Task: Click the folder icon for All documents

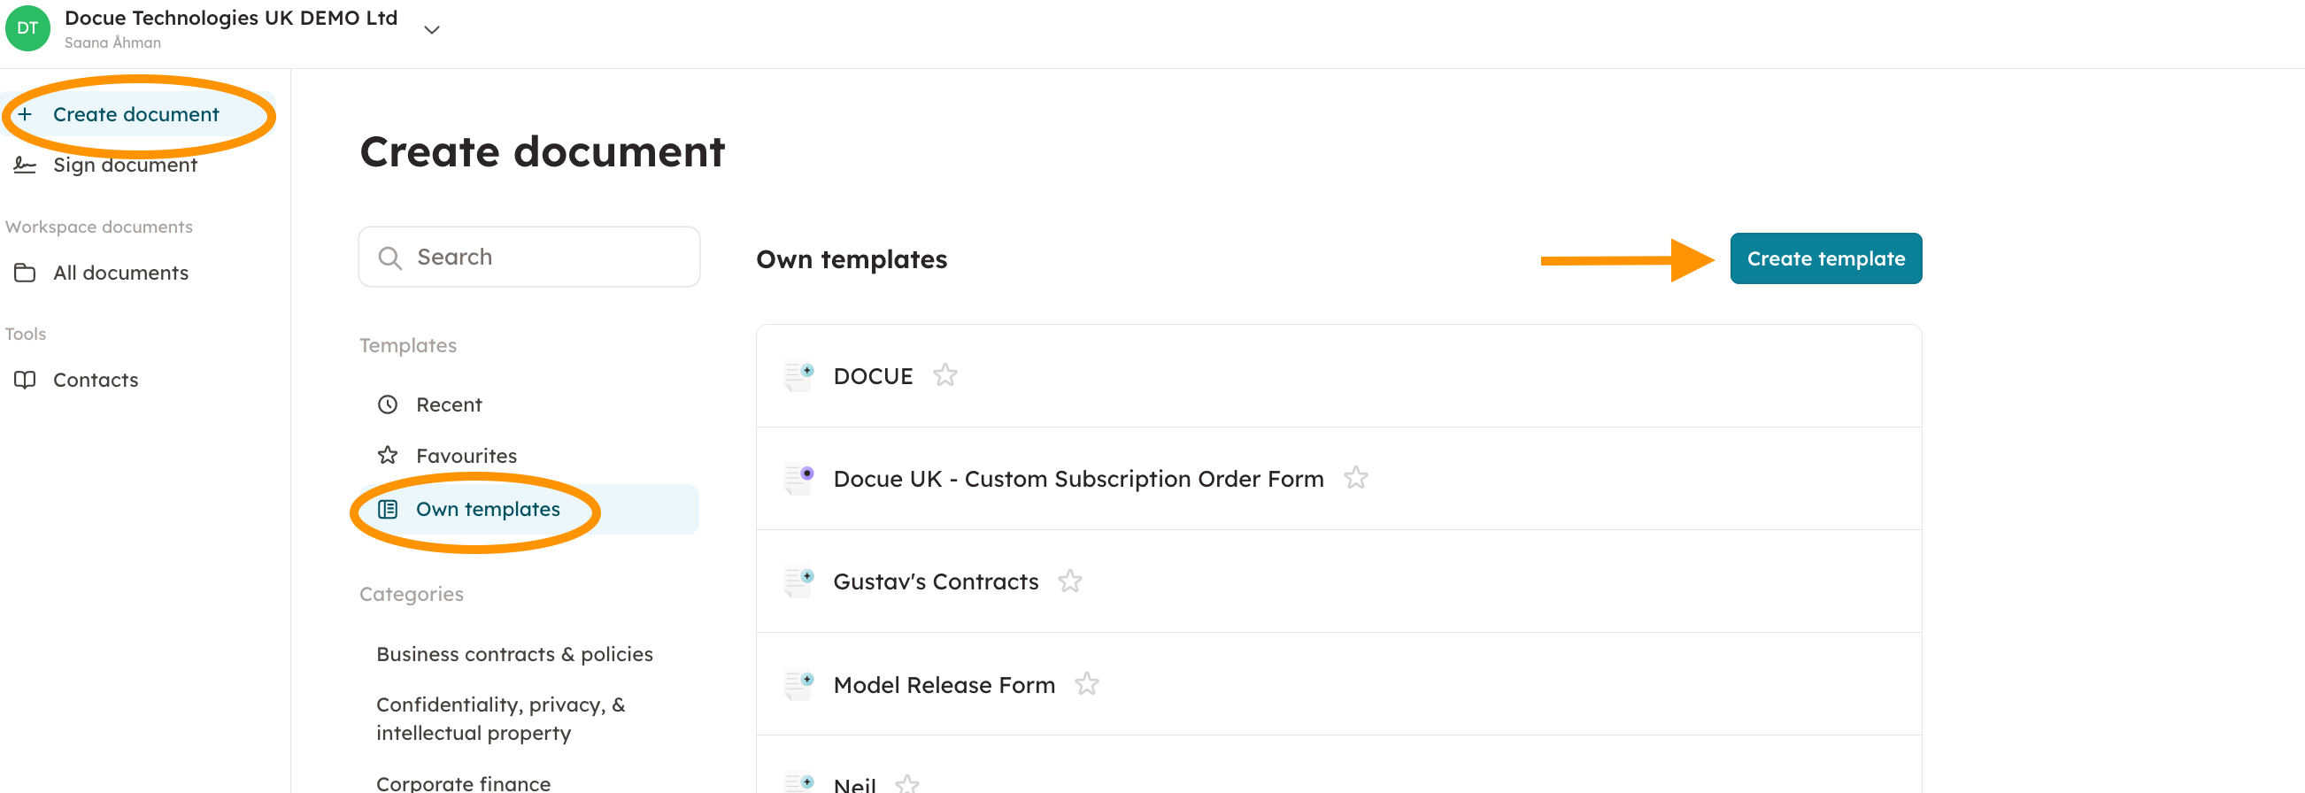Action: (25, 273)
